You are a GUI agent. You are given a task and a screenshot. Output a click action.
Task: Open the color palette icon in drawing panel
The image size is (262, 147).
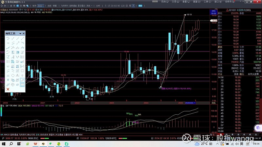pos(13,85)
